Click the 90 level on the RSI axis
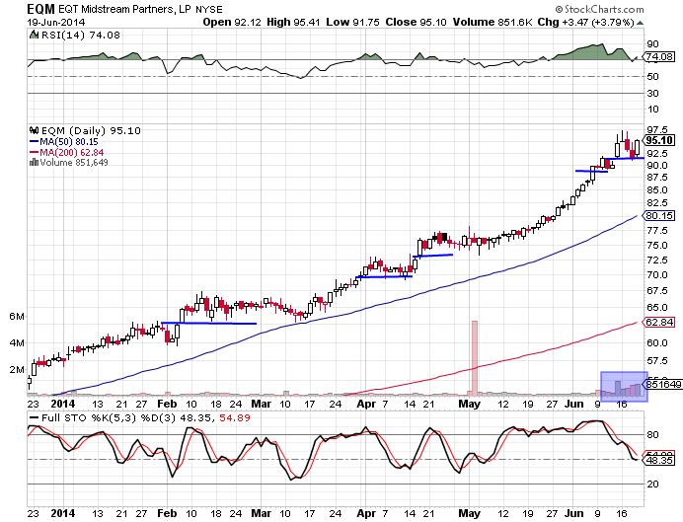Image resolution: width=683 pixels, height=522 pixels. coord(652,44)
